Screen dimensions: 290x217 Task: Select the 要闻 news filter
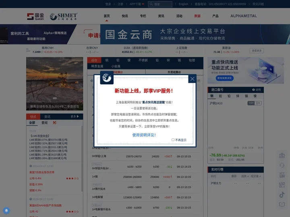(x=44, y=123)
